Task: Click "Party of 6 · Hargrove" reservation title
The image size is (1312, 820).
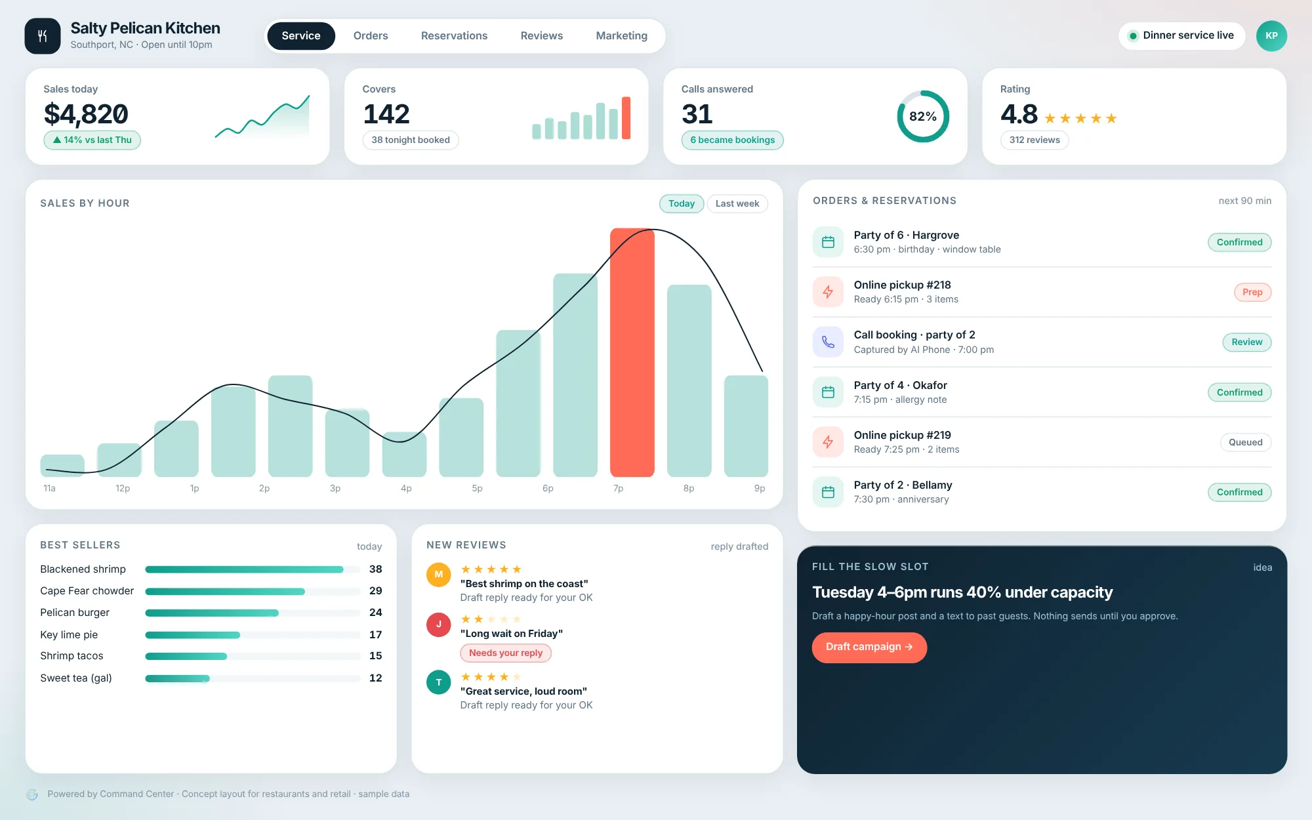Action: [x=906, y=236]
